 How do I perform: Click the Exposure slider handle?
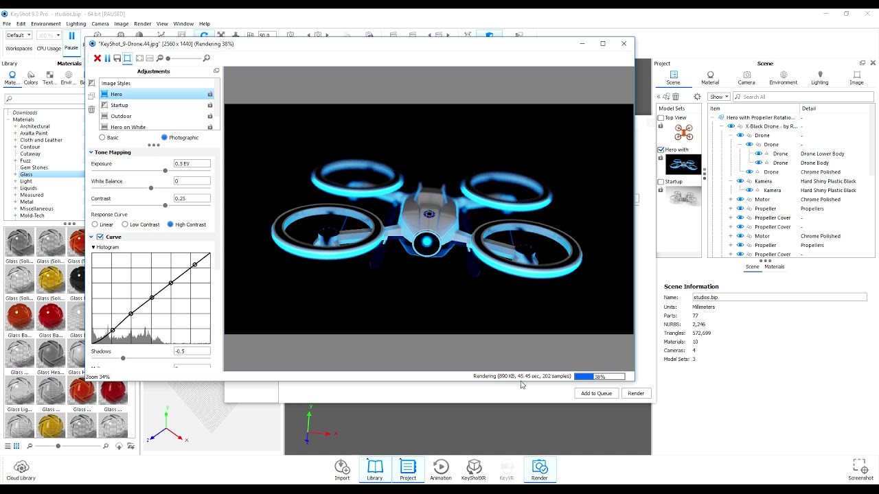(x=165, y=170)
